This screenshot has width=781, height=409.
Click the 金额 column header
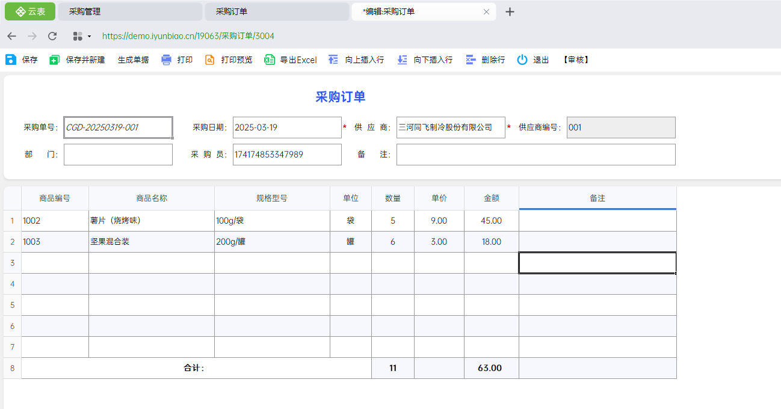point(492,198)
